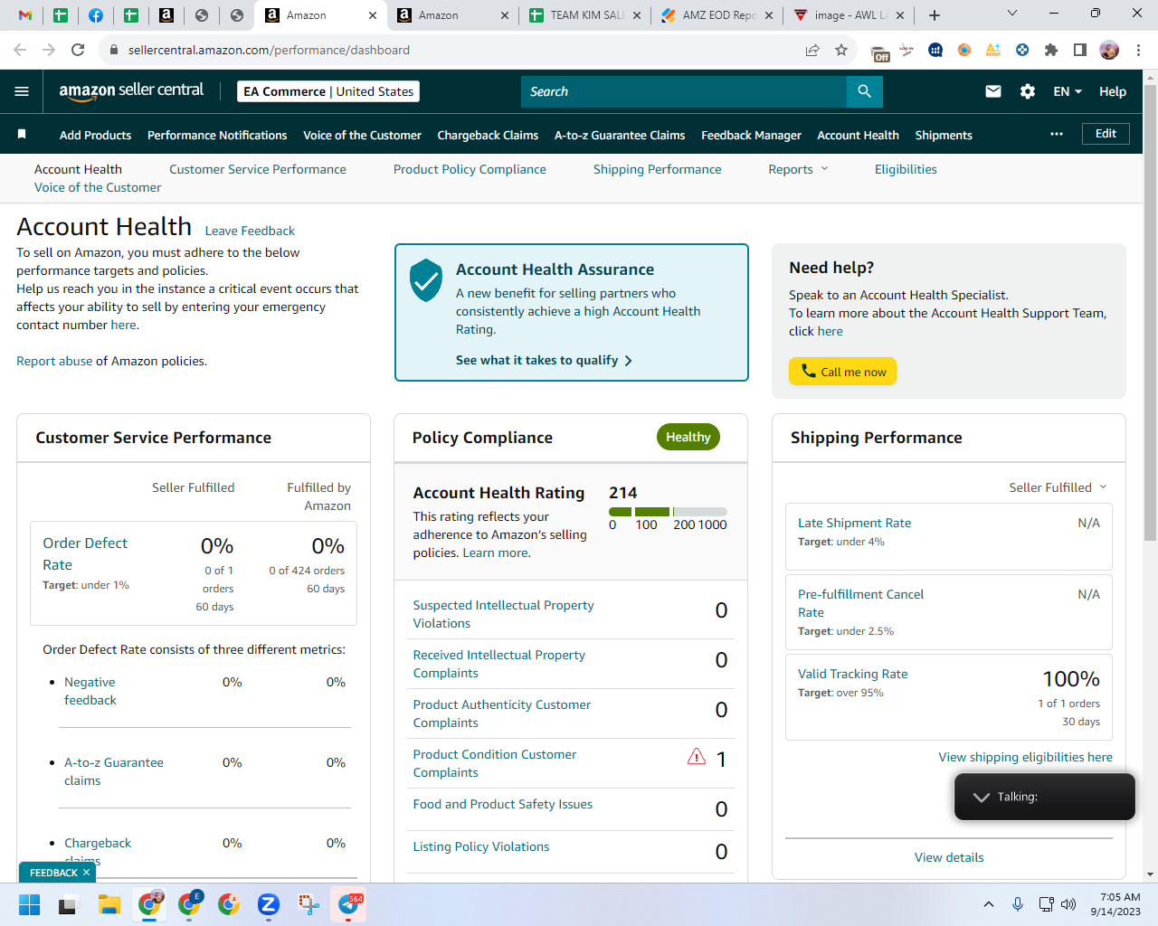Open the EA Commerce United States marketplace switcher
Image resolution: width=1158 pixels, height=926 pixels.
(x=328, y=91)
